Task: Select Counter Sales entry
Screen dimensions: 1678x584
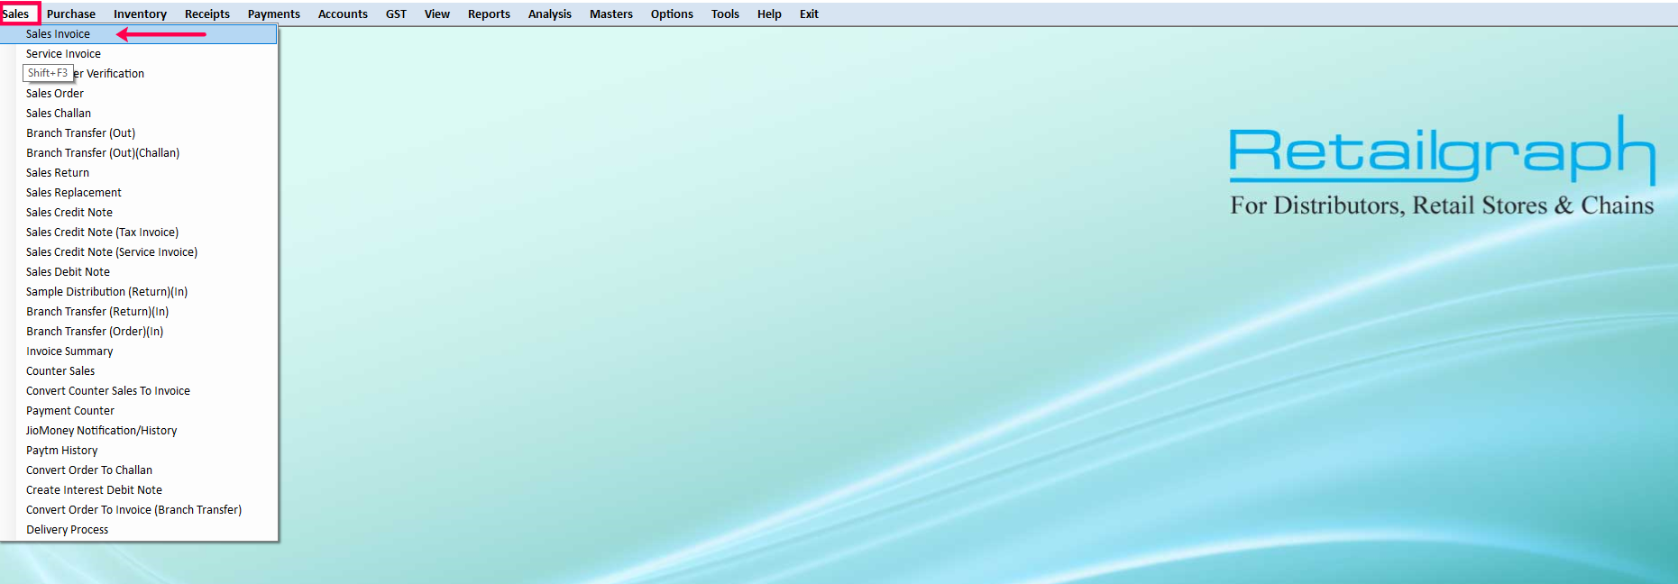Action: (139, 371)
